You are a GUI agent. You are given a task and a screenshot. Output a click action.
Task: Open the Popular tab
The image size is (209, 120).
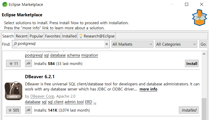click(36, 36)
